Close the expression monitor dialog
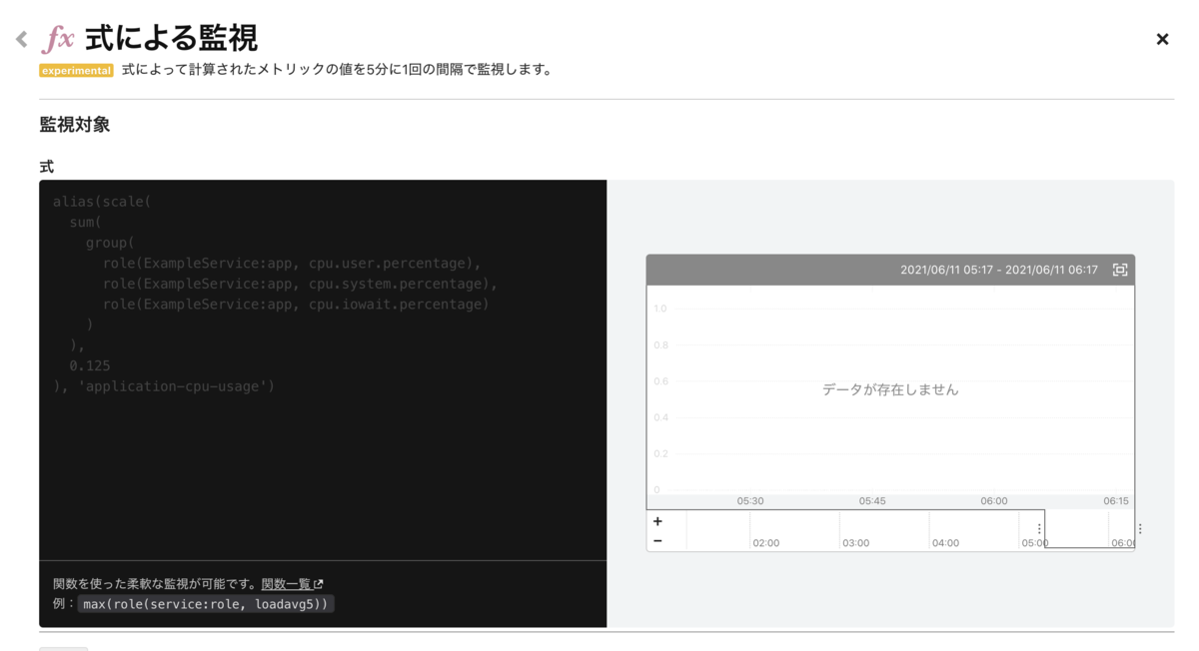The width and height of the screenshot is (1199, 651). coord(1162,39)
